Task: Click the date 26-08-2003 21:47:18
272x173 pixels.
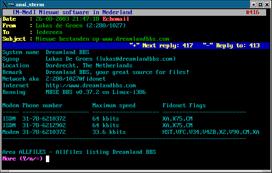Action: point(67,19)
